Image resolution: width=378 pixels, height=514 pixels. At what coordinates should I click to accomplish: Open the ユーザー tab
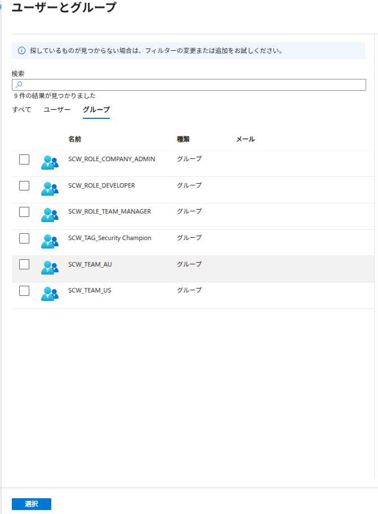click(x=57, y=109)
